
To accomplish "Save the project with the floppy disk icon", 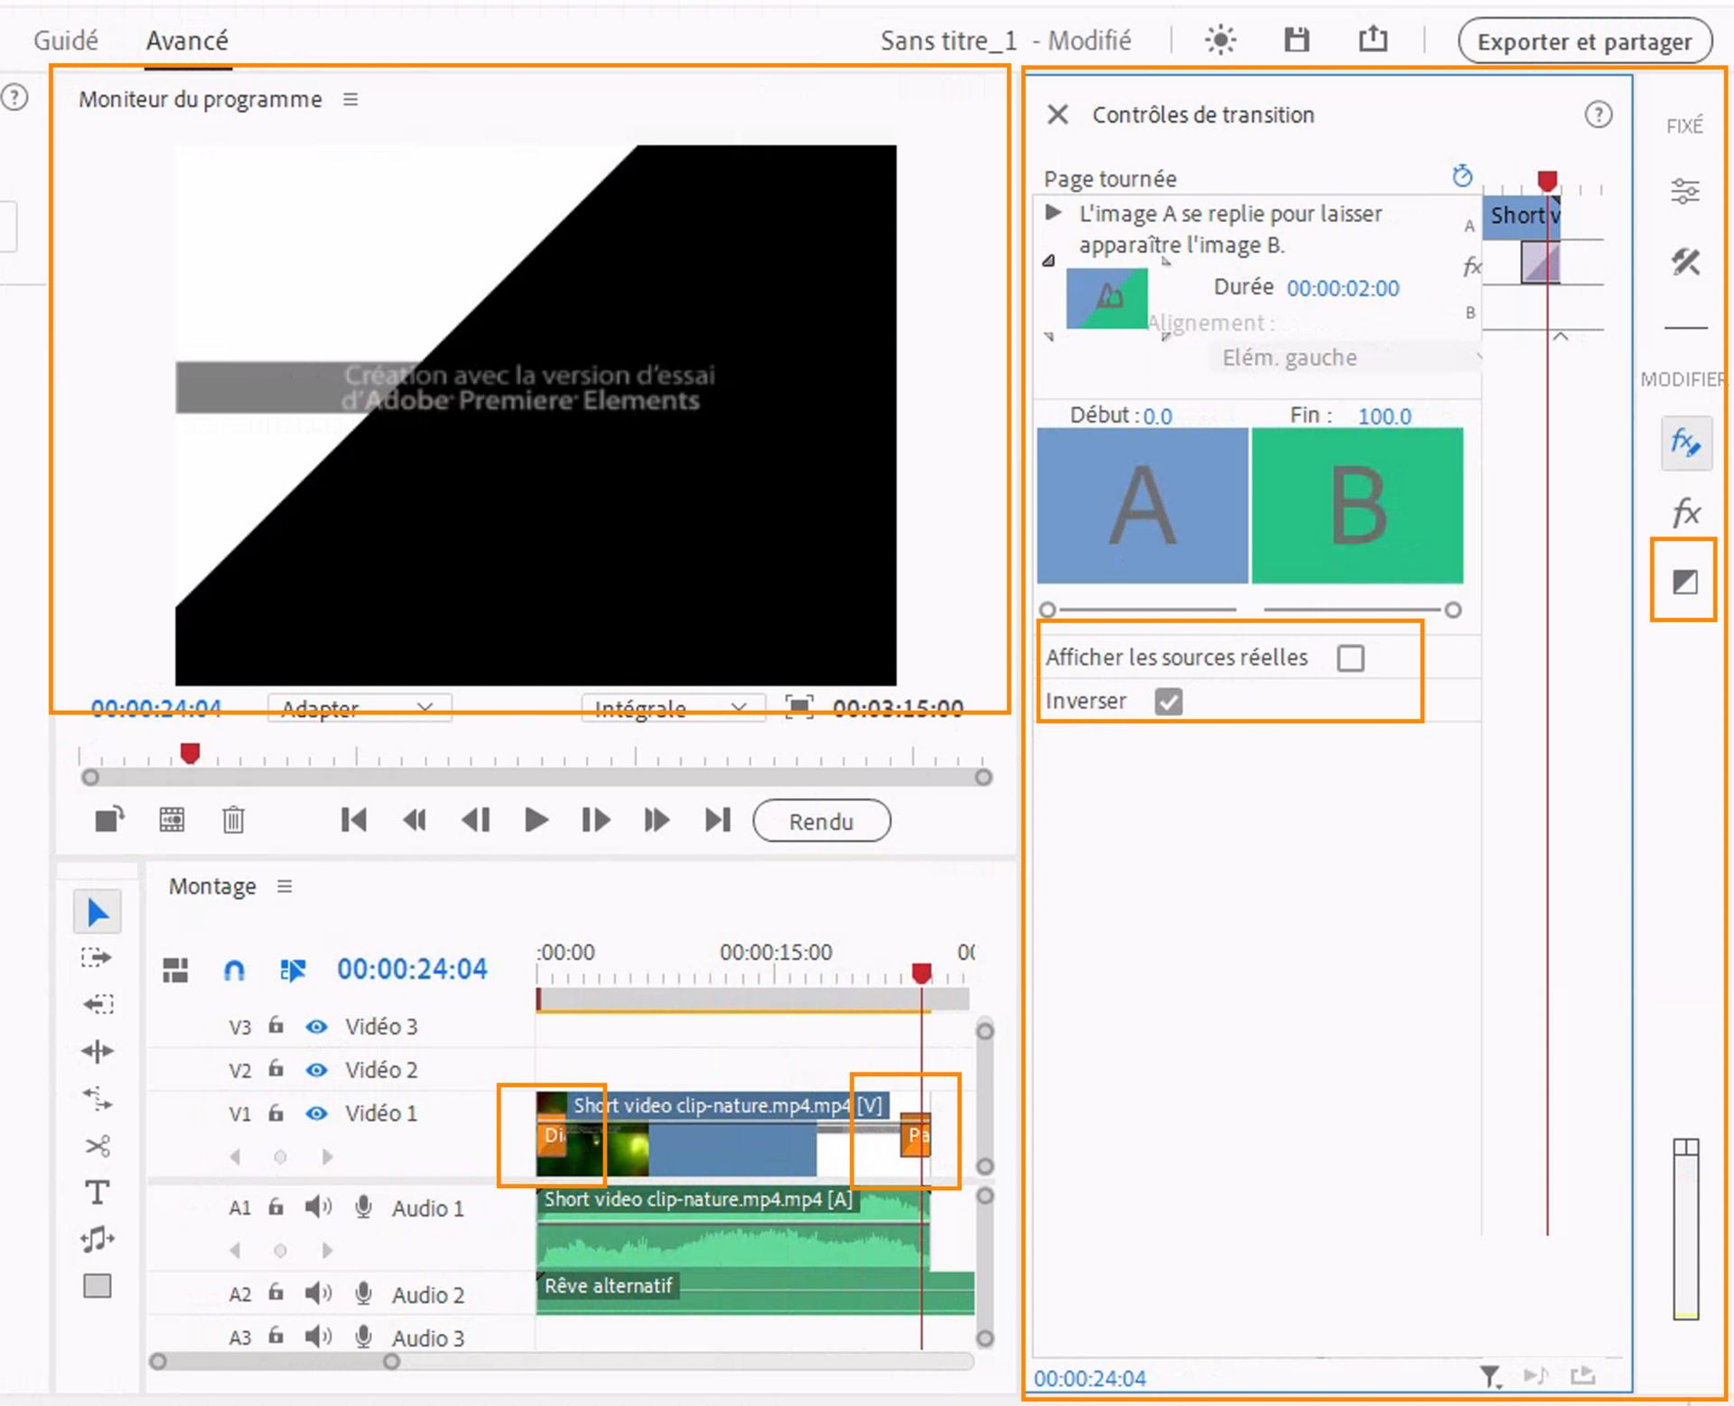I will (1297, 40).
